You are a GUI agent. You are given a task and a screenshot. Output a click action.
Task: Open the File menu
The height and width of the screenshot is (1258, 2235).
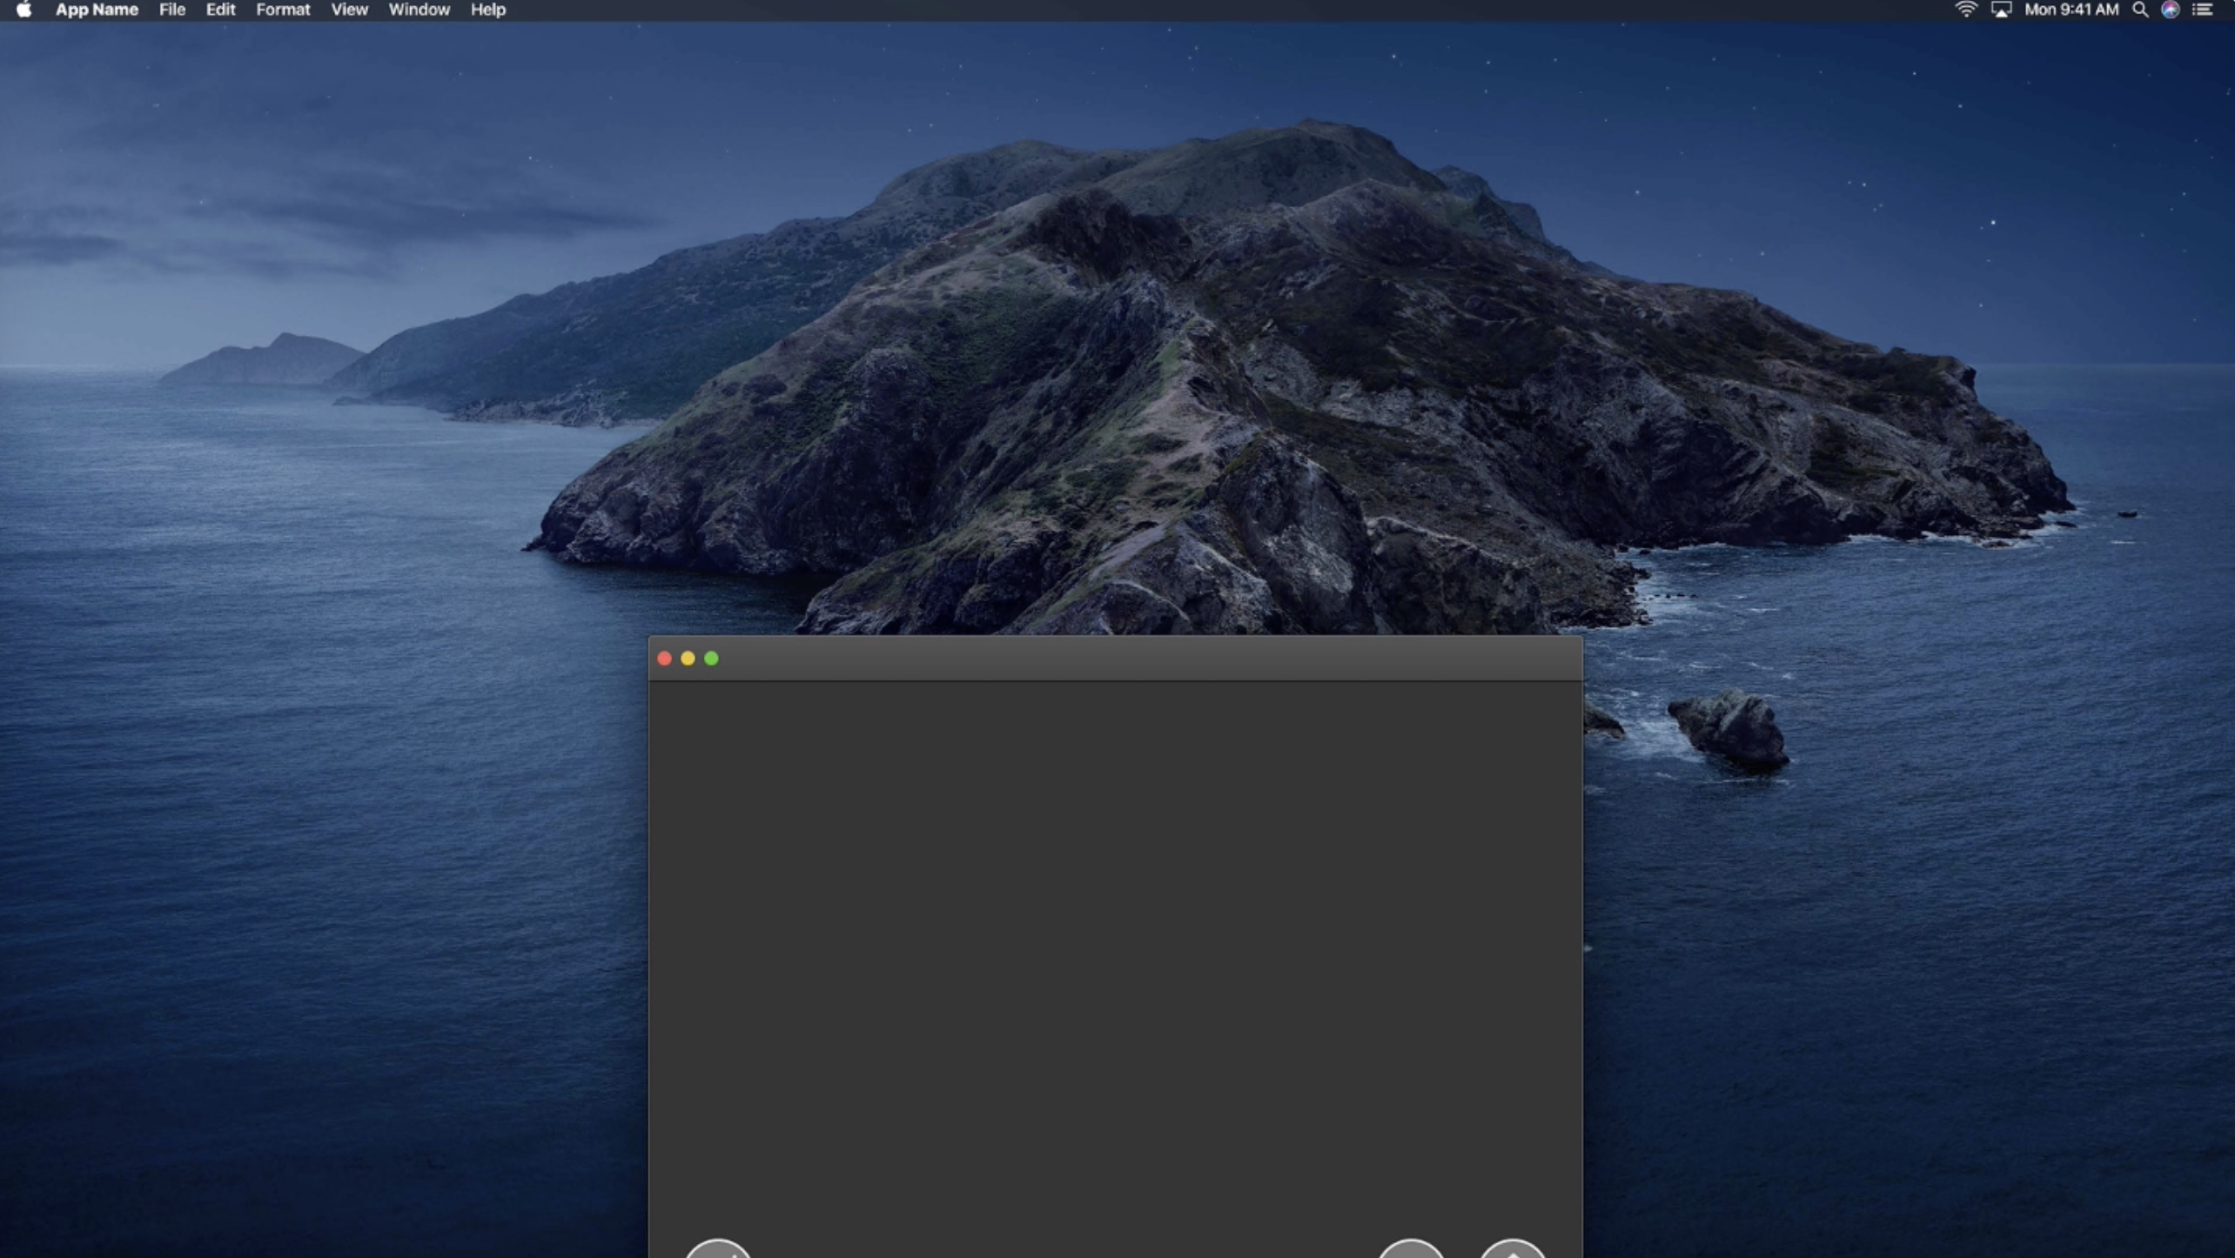(x=171, y=10)
